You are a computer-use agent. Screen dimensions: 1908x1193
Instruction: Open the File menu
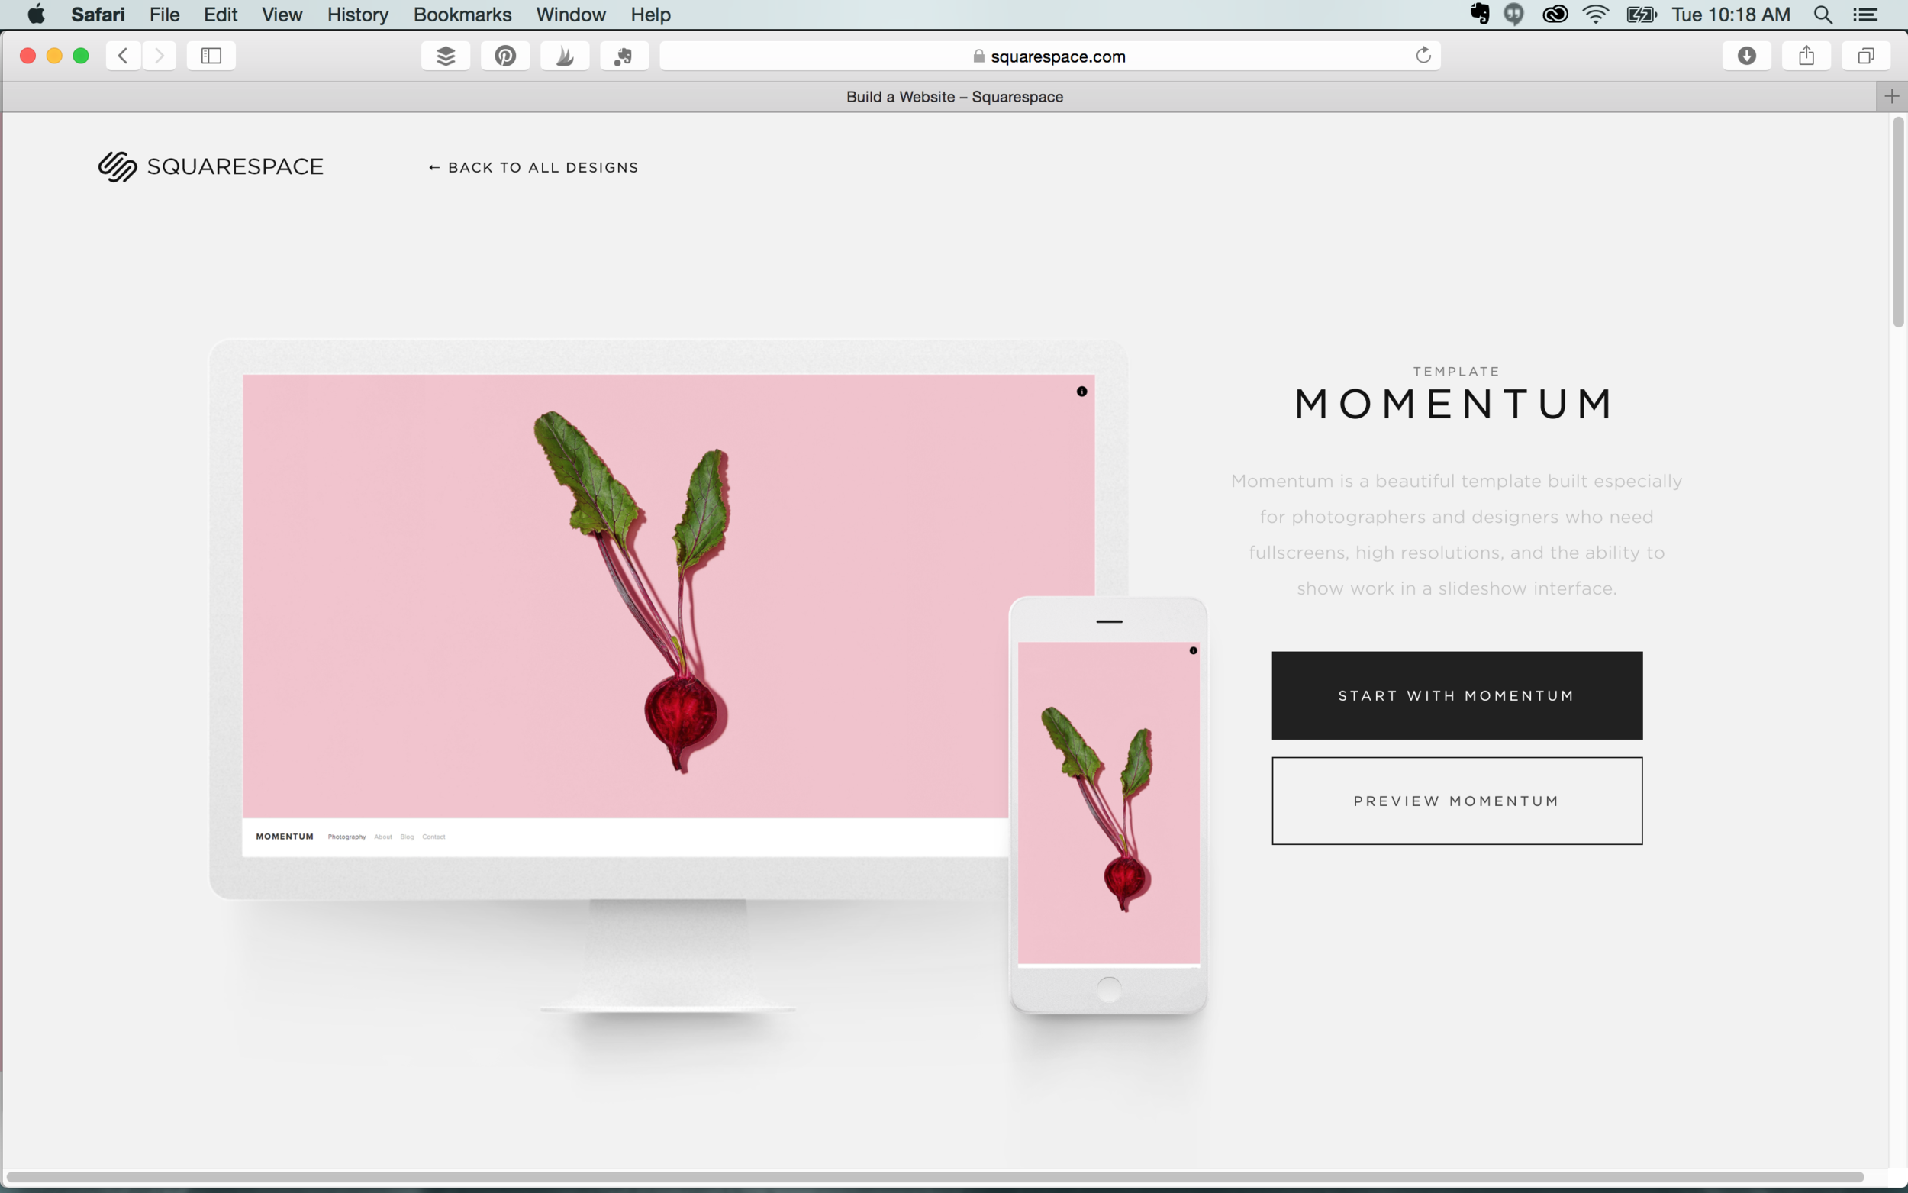pyautogui.click(x=165, y=15)
